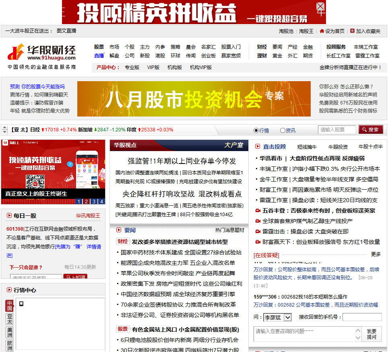Screen dimensions: 388x352
Task: Open the 淘股王 top link
Action: 306,31
